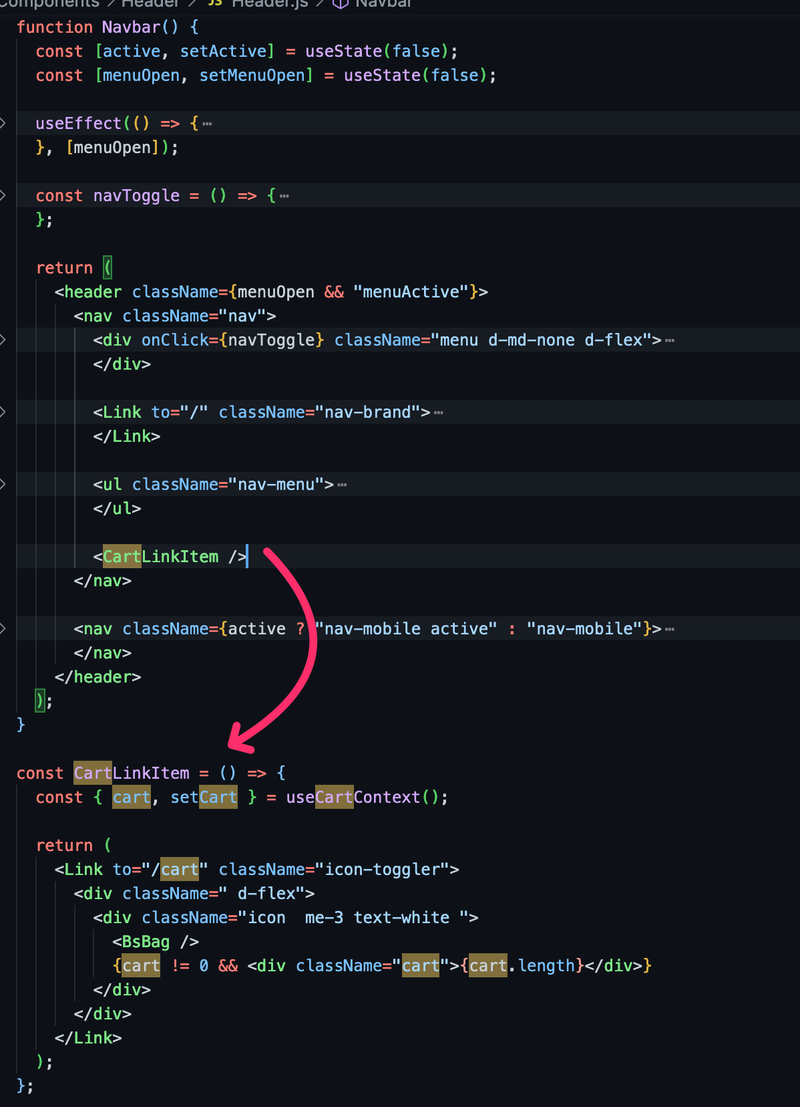Click the CartLinkItem JSX tag inside nav
Image resolution: width=800 pixels, height=1107 pixels.
[160, 556]
